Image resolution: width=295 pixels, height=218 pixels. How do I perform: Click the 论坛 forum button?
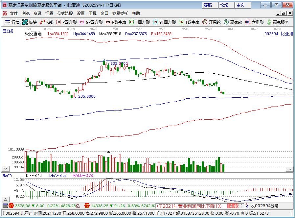click(x=227, y=5)
